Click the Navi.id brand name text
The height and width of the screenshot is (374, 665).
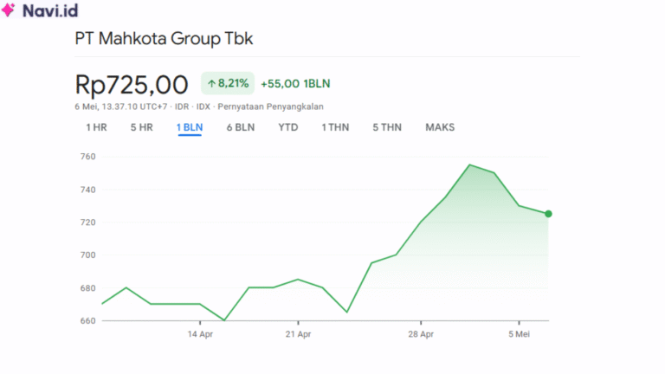[x=50, y=10]
